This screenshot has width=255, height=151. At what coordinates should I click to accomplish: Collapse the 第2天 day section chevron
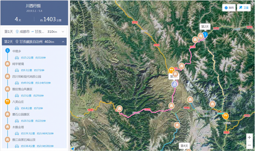tap(63, 42)
